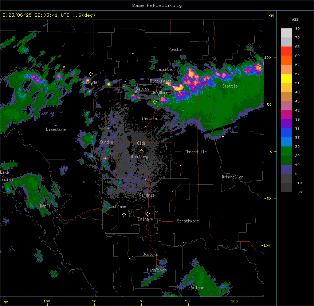
Task: Click the yellow v marker northeast of Calgary
Action: [x=156, y=212]
